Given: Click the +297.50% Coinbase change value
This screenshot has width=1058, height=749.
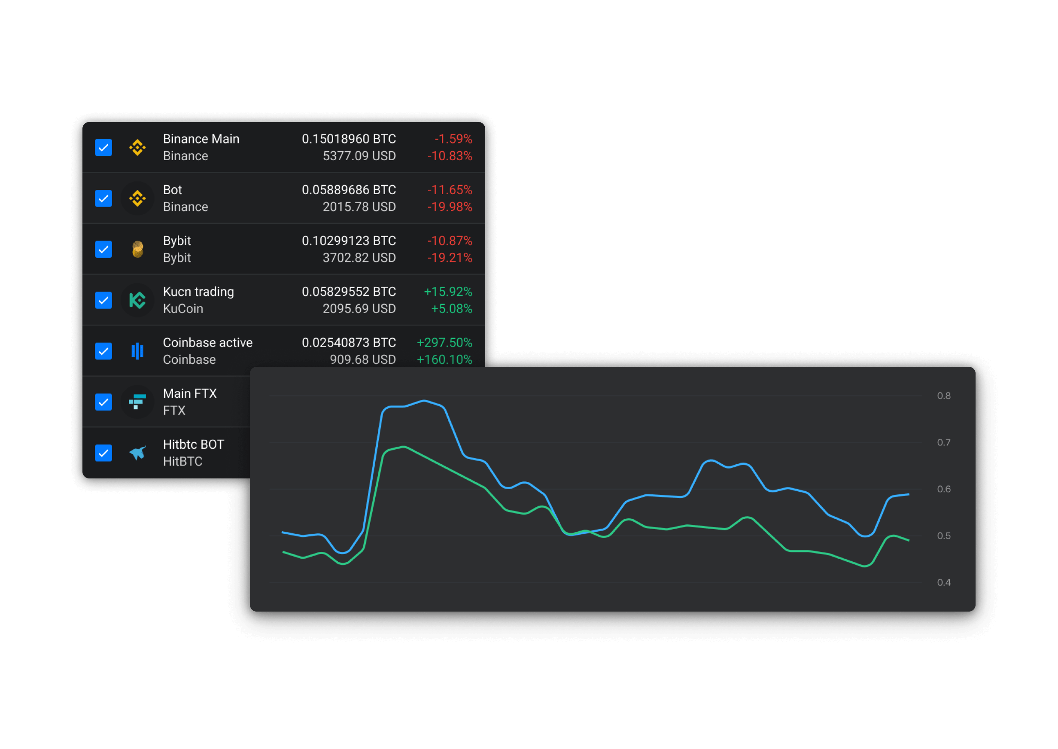Looking at the screenshot, I should point(444,343).
